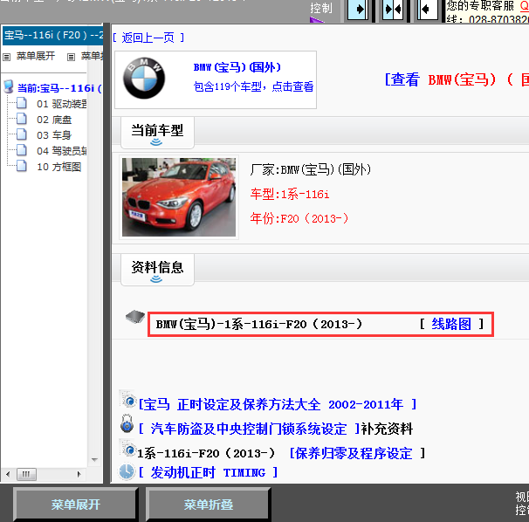Click 包含119个车型,点击查看 link
The height and width of the screenshot is (522, 529).
pos(253,86)
